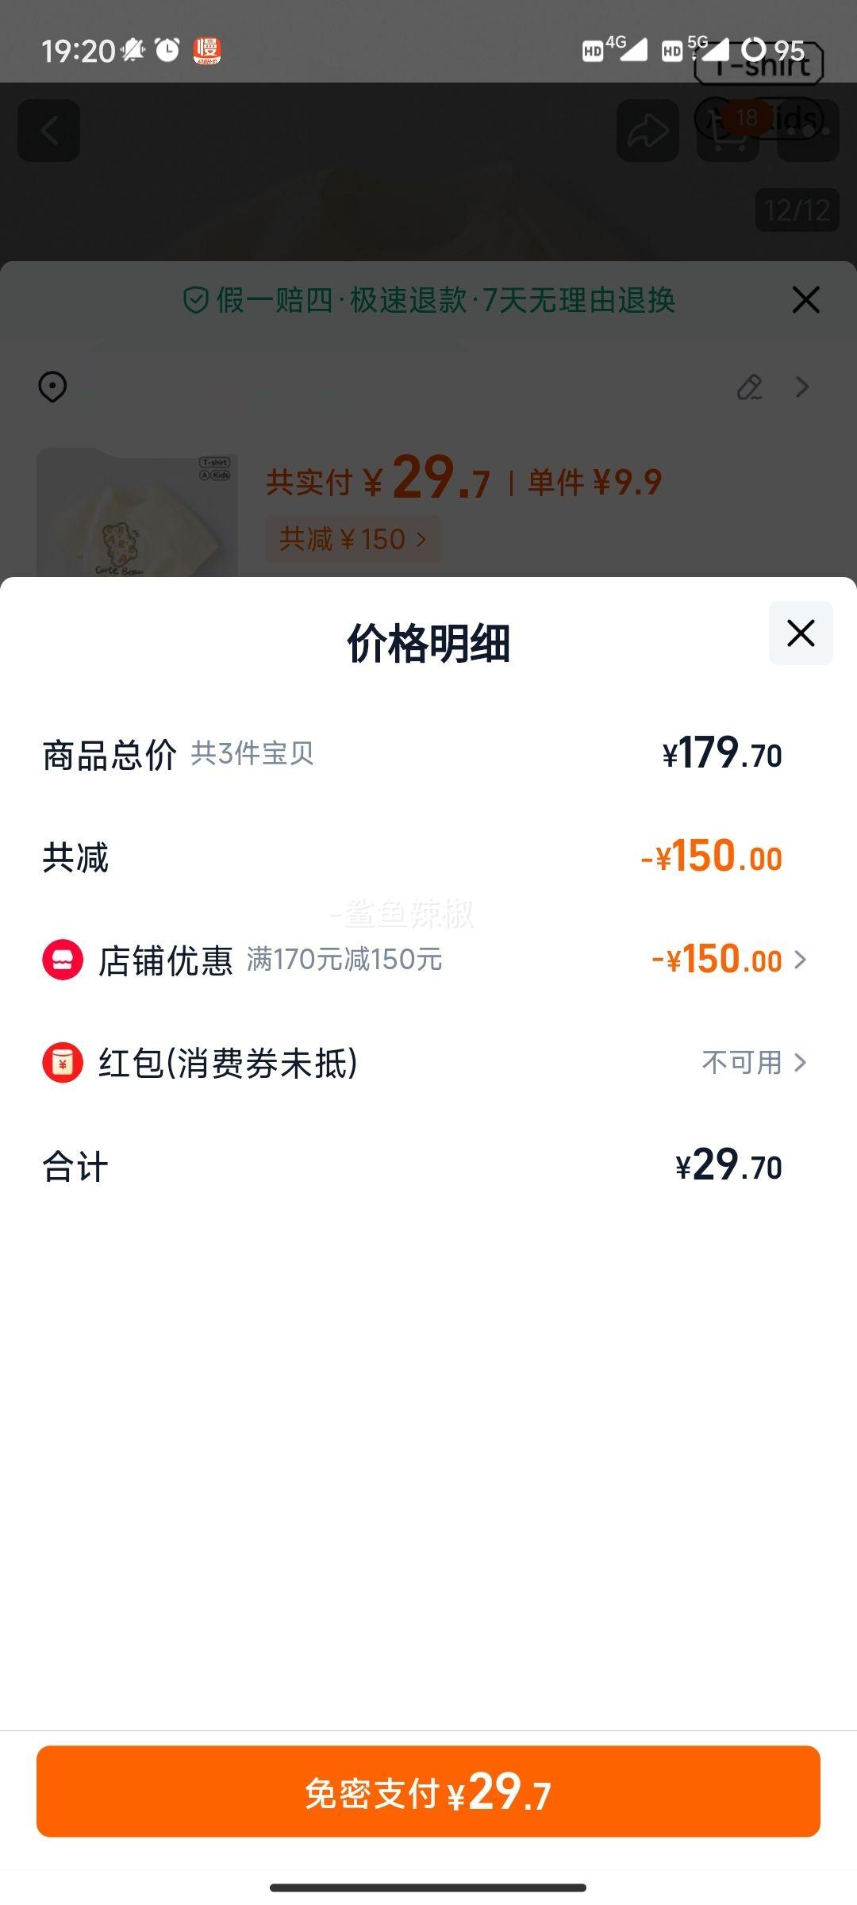
Task: Expand the 不可用 red packet option
Action: (x=754, y=1062)
